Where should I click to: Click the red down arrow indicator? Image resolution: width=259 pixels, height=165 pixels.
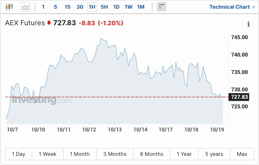coord(49,23)
